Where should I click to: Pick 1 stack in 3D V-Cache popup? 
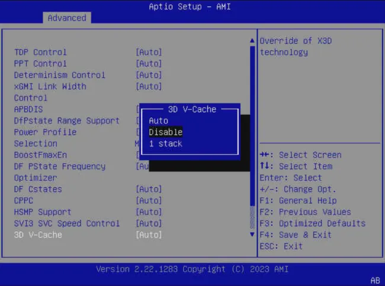[165, 144]
